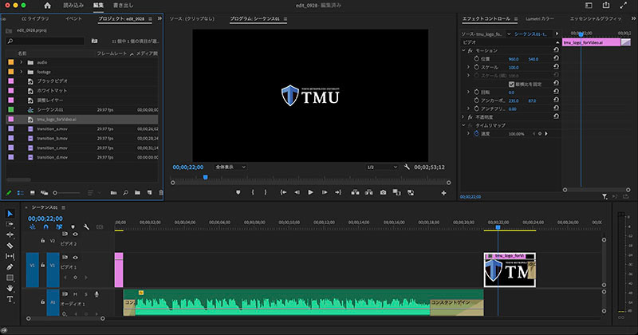Expand the Opacity effect group
This screenshot has width=638, height=335.
click(x=463, y=116)
